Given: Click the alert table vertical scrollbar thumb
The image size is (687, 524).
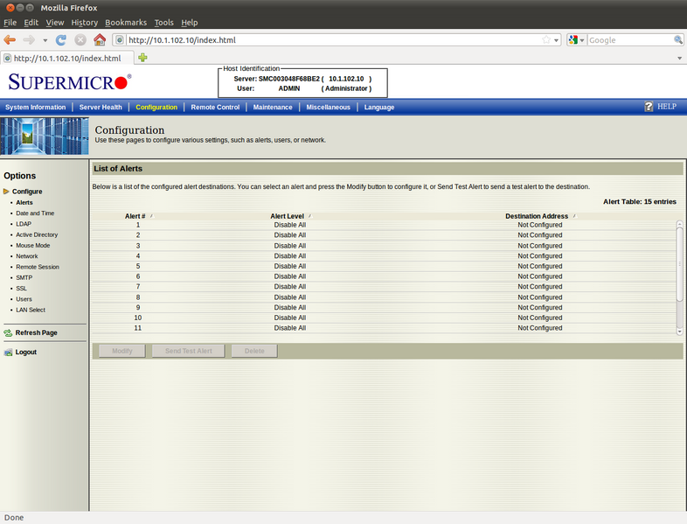Looking at the screenshot, I should tap(679, 264).
